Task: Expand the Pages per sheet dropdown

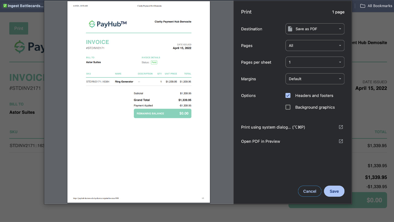Action: coord(315,62)
